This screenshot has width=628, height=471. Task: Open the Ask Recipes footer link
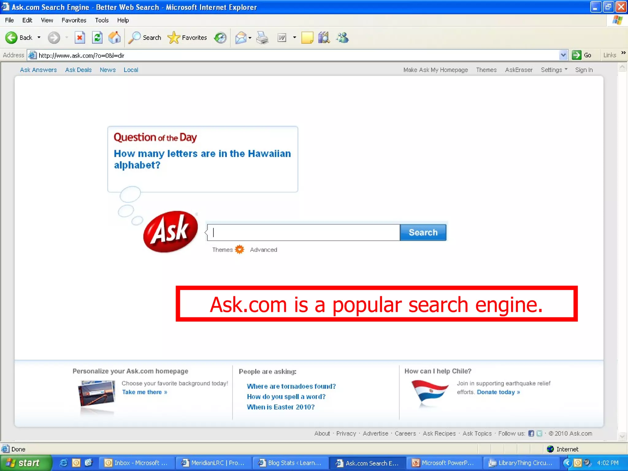[439, 434]
